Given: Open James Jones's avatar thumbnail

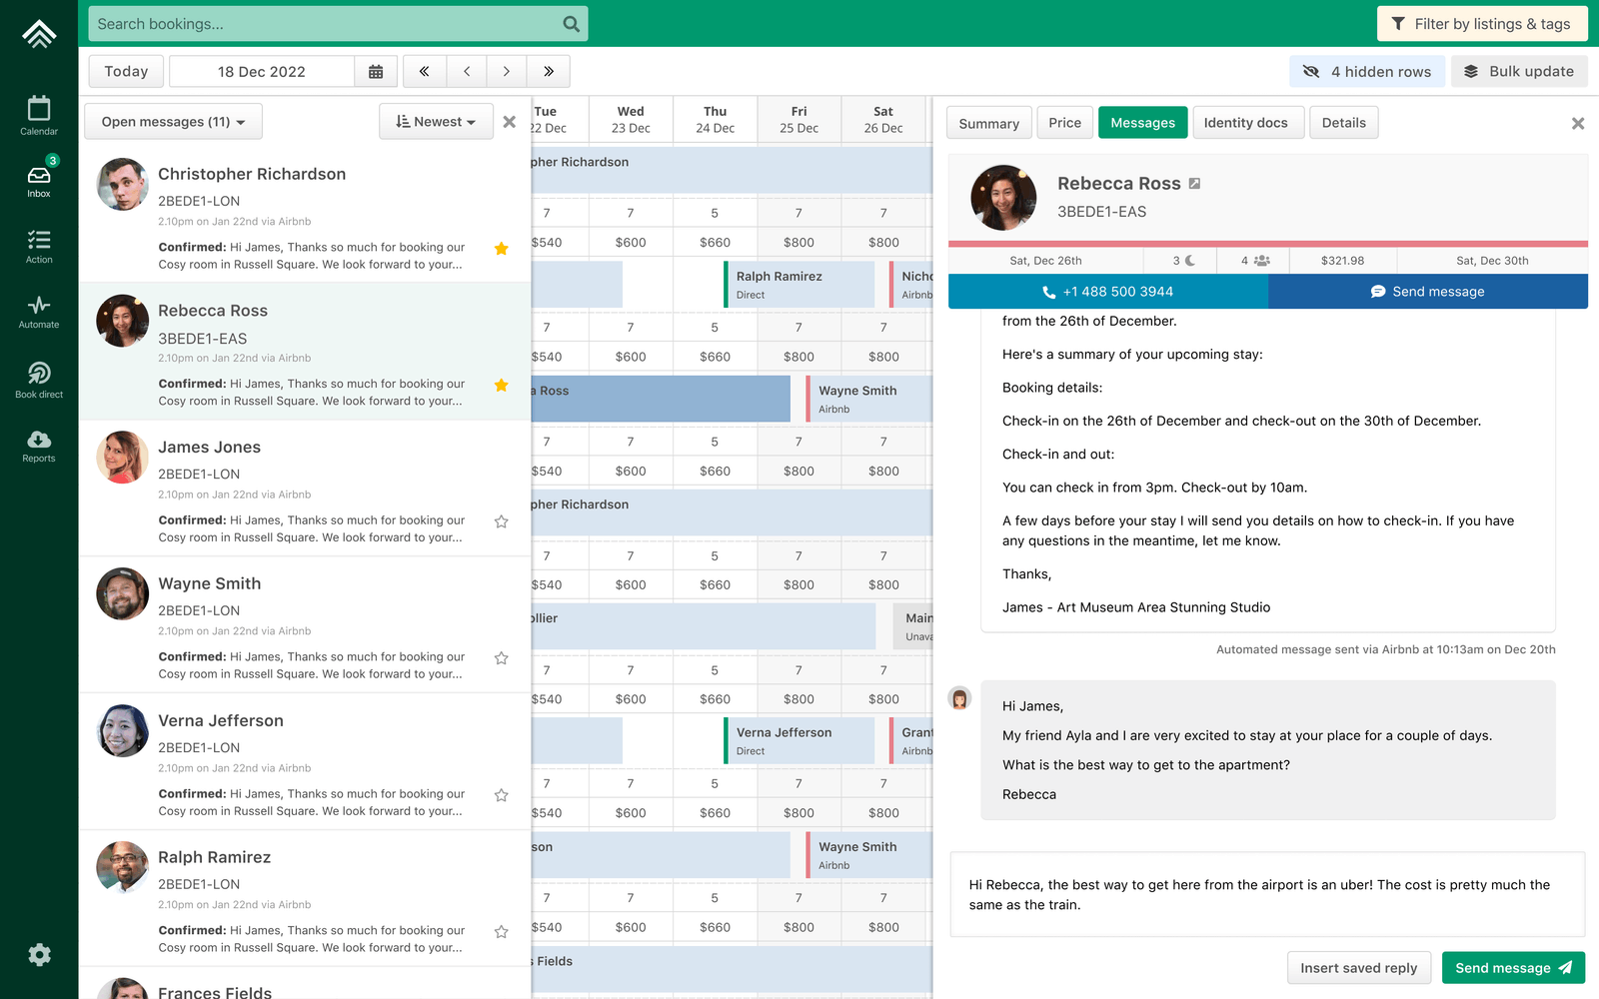Looking at the screenshot, I should point(123,458).
